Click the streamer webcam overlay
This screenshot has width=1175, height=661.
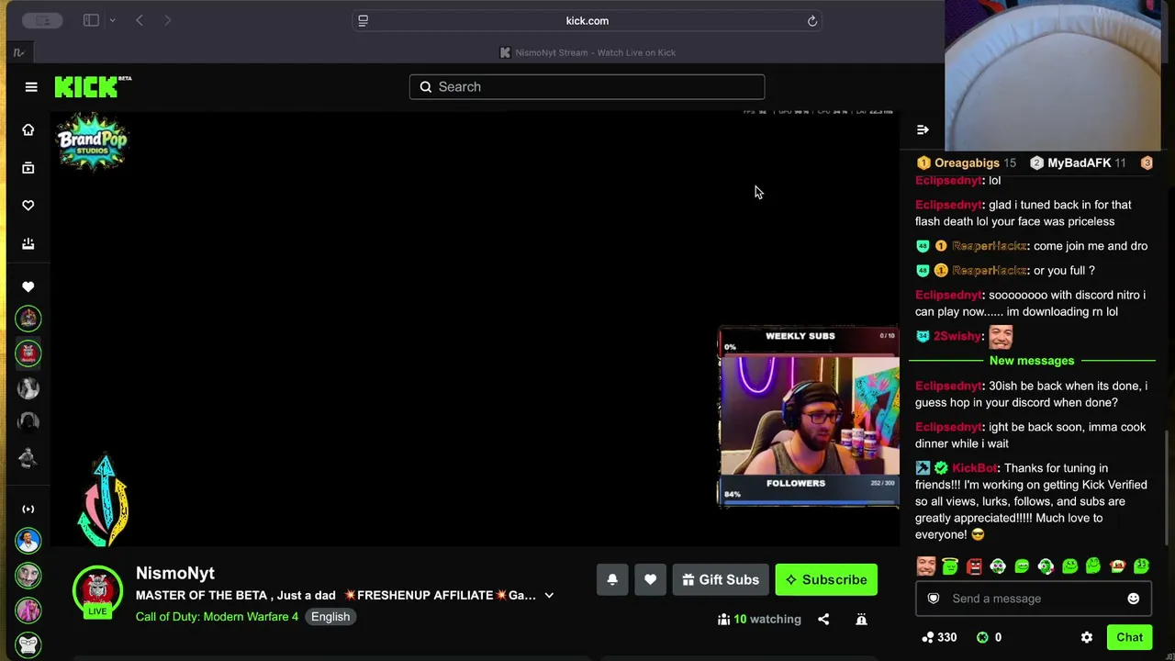tap(809, 417)
